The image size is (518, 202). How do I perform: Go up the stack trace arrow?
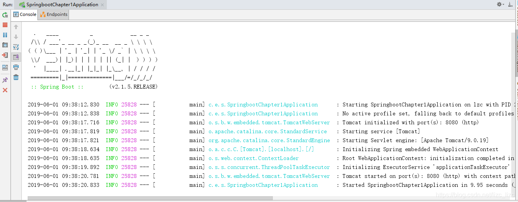point(16,27)
